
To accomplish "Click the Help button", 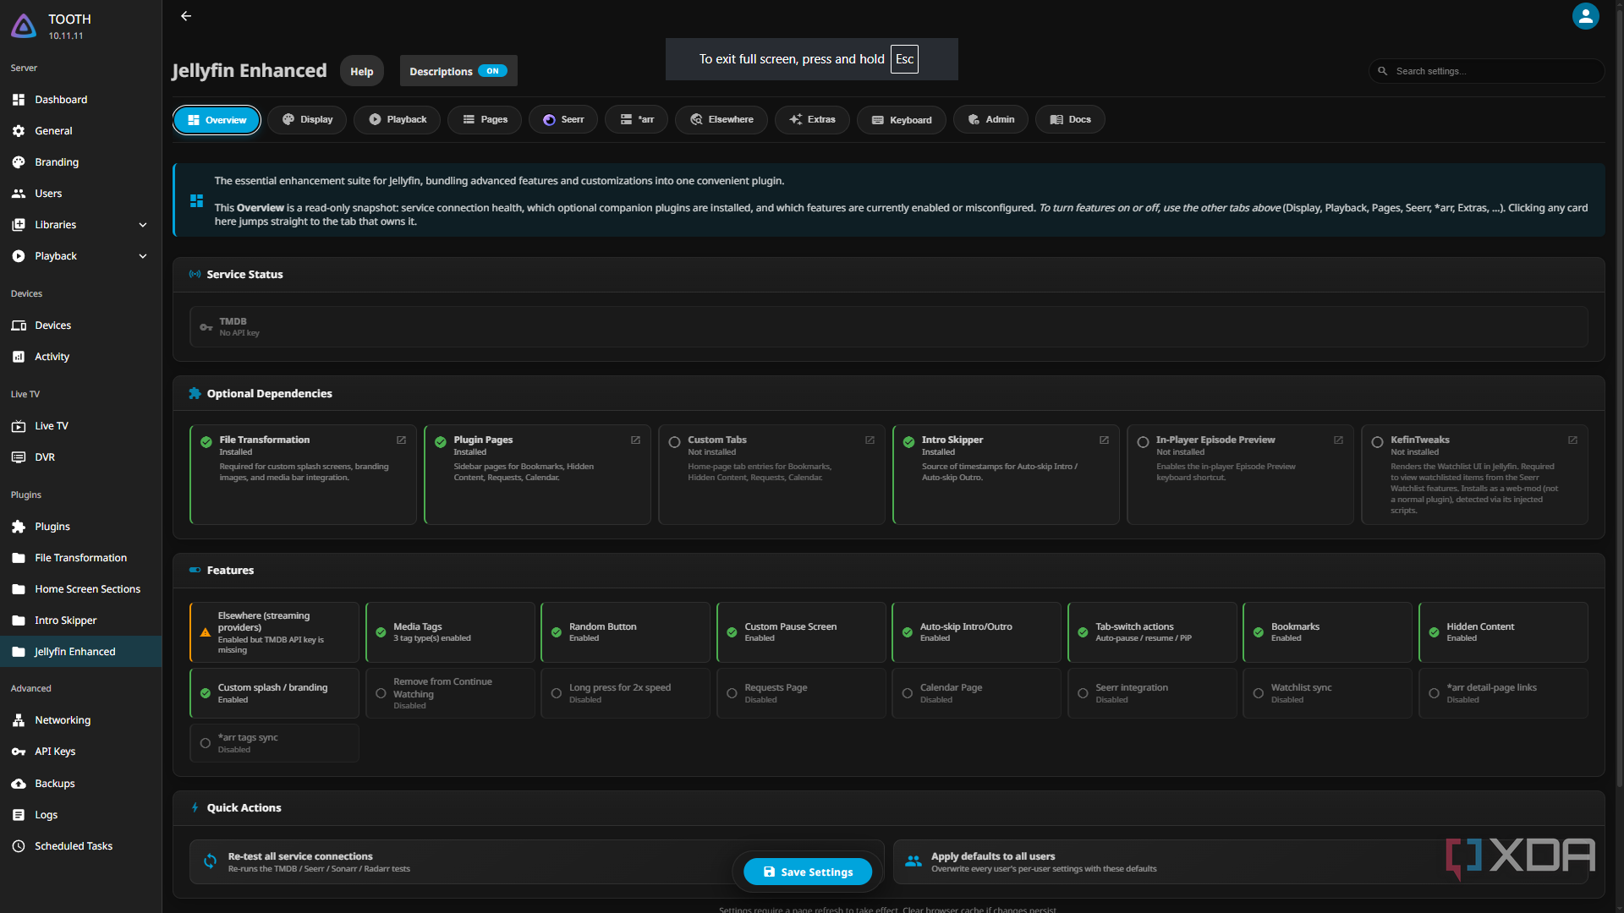I will [x=362, y=71].
